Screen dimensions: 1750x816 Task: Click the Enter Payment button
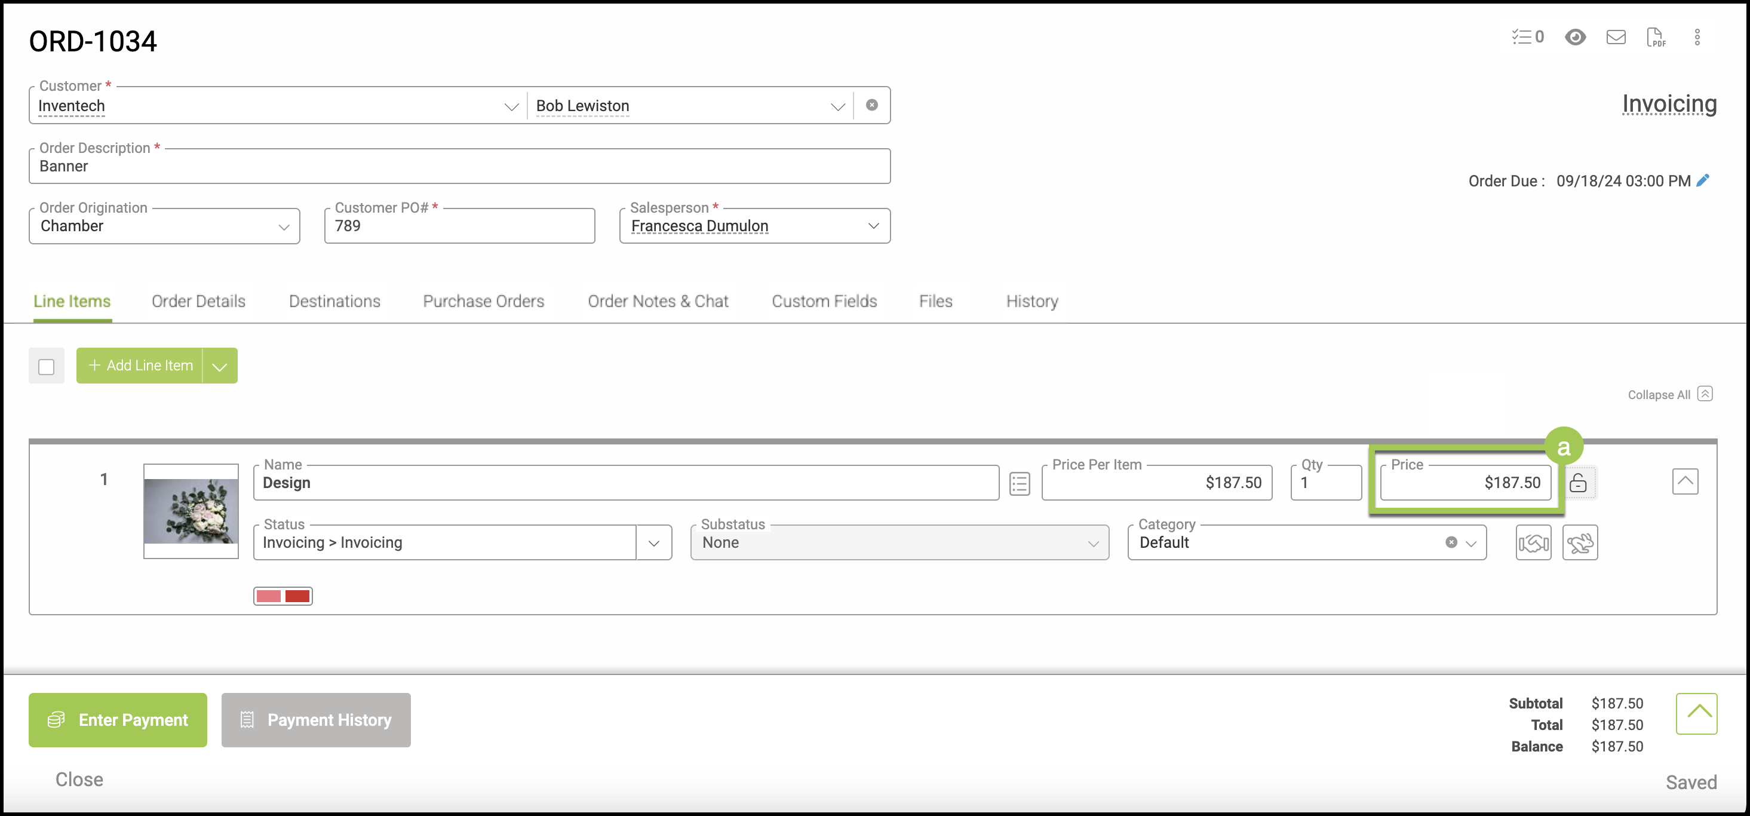coord(118,720)
